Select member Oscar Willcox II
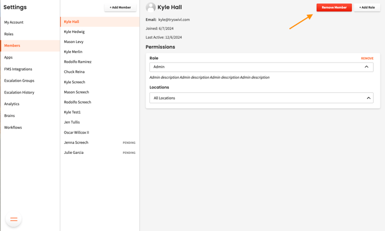Image resolution: width=385 pixels, height=231 pixels. pos(77,133)
